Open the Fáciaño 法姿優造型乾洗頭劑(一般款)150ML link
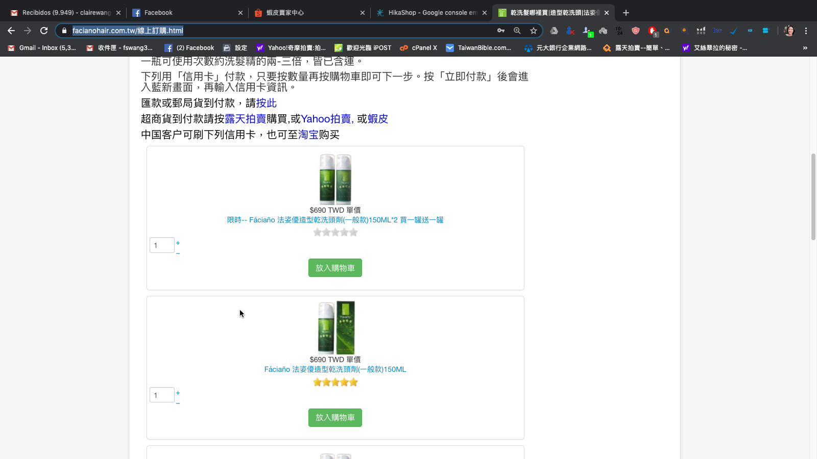Image resolution: width=817 pixels, height=459 pixels. pyautogui.click(x=335, y=369)
